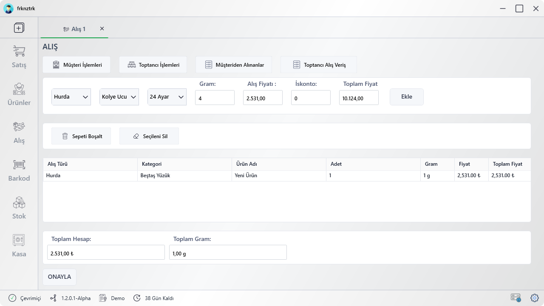Focus the Toplam Gram field
544x306 pixels.
pos(228,252)
